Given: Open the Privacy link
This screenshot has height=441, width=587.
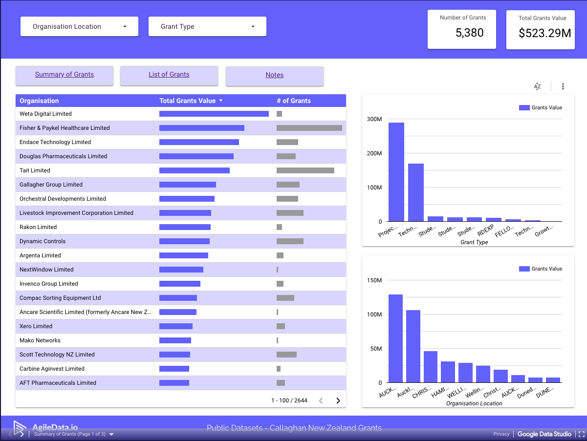Looking at the screenshot, I should (x=501, y=434).
